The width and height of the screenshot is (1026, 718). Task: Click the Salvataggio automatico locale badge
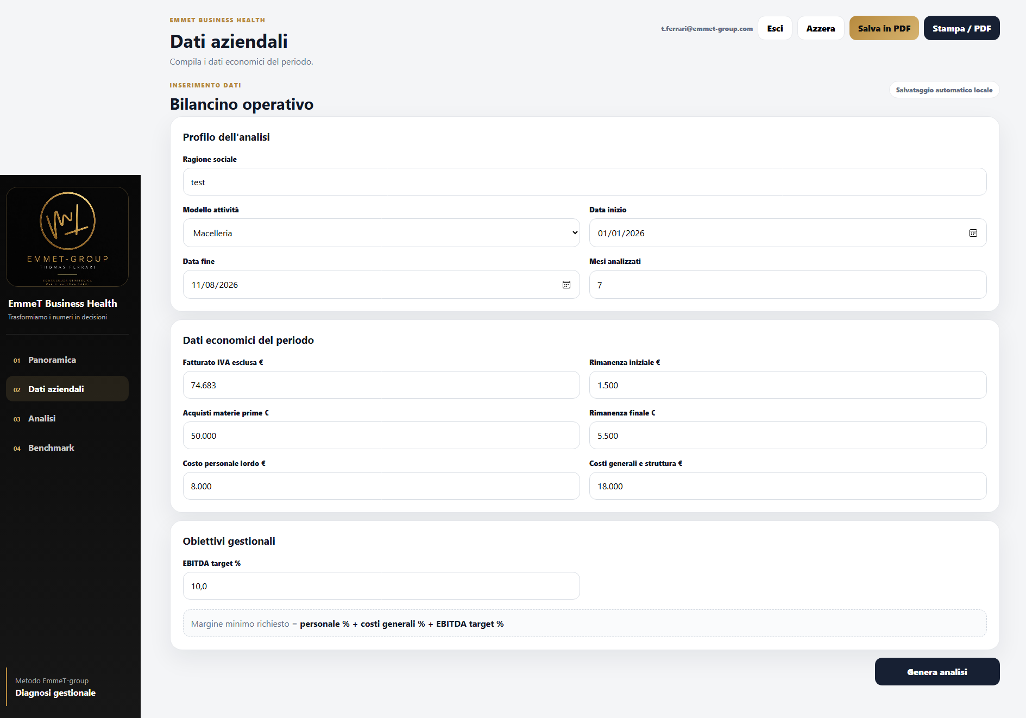coord(945,90)
